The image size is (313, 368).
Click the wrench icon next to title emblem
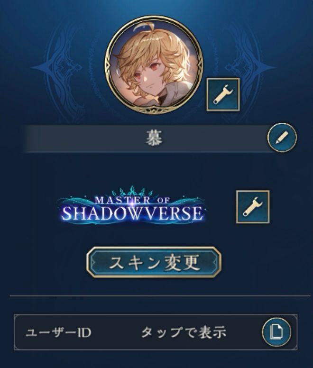[253, 207]
